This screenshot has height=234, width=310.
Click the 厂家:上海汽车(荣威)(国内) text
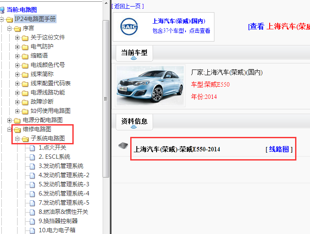click(227, 72)
